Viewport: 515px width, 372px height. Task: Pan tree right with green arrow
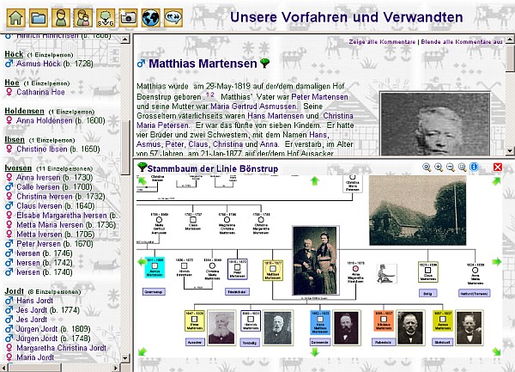tap(497, 262)
